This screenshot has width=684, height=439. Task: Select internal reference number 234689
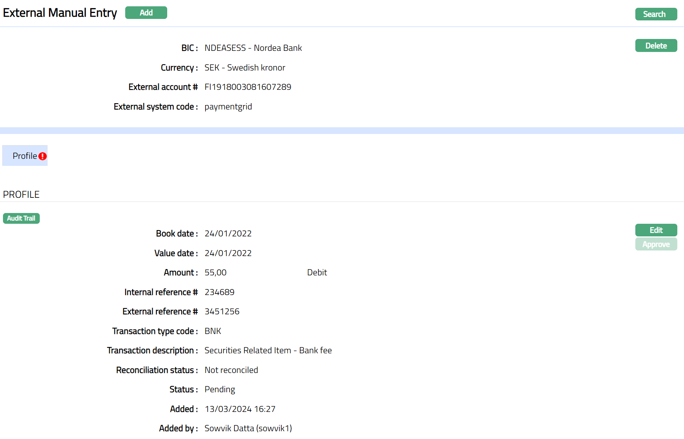(x=220, y=292)
